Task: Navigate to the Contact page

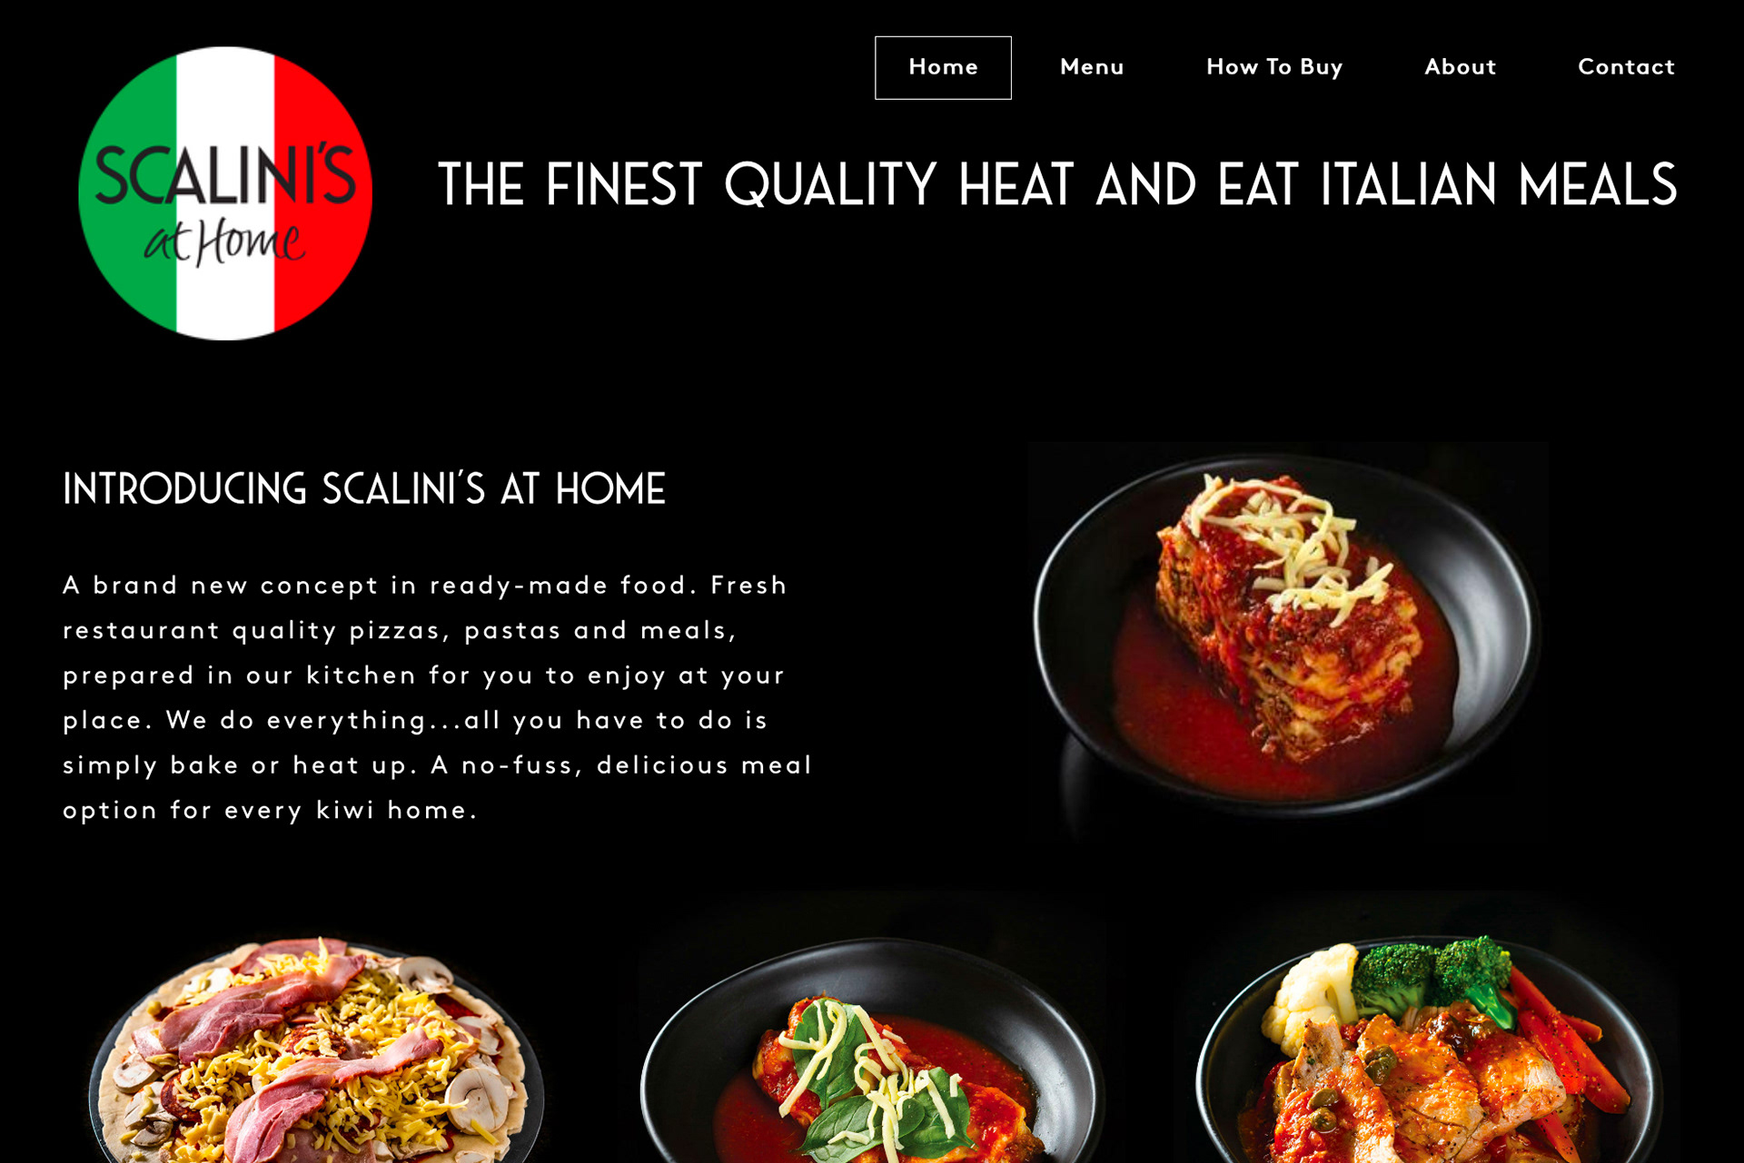Action: coord(1626,67)
